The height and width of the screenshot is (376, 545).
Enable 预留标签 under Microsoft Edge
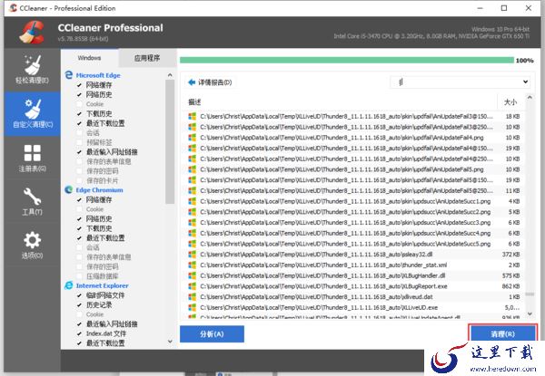coord(79,142)
